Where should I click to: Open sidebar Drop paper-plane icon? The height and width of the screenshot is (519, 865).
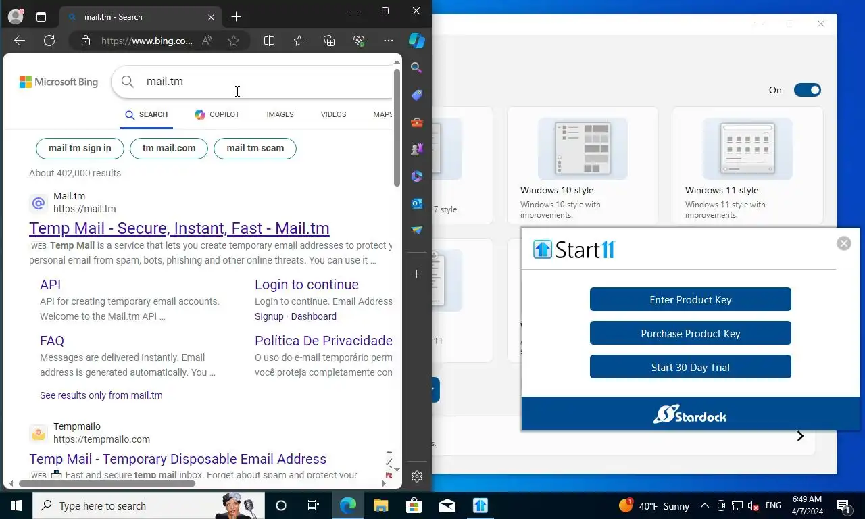tap(417, 230)
